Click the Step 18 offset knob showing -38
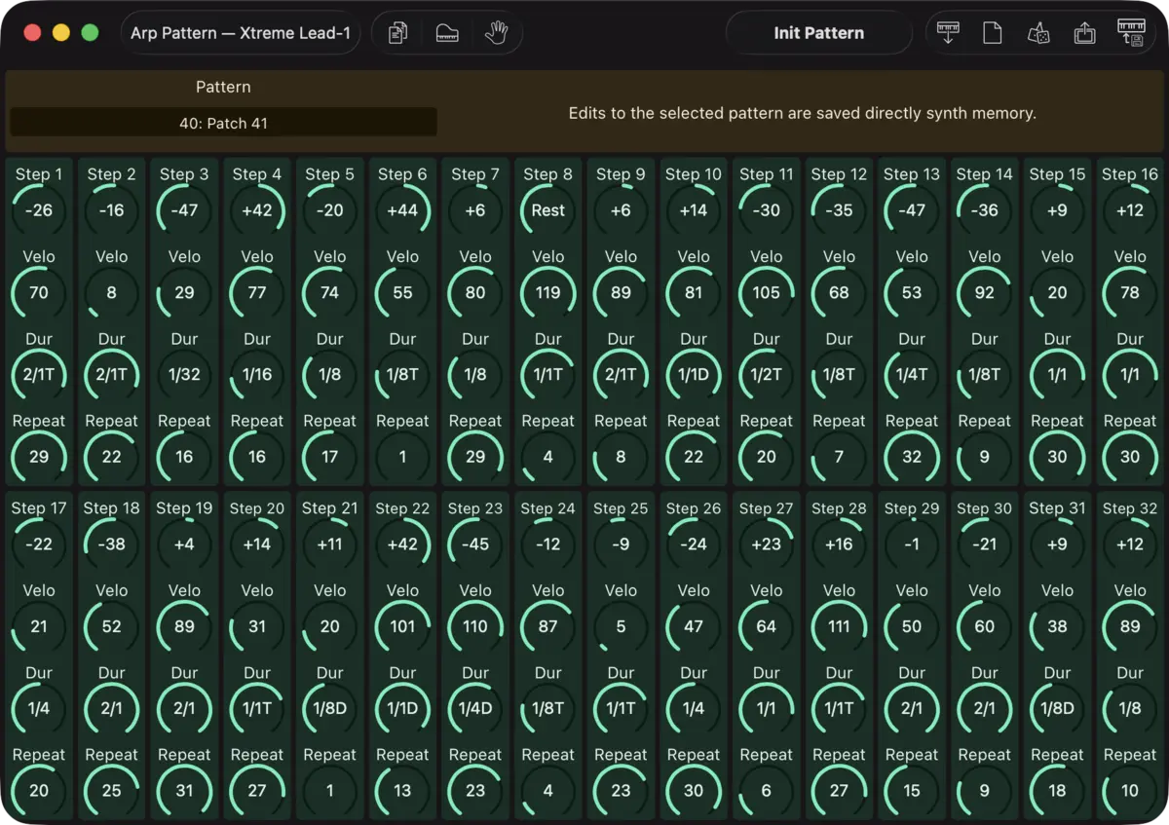The image size is (1169, 825). (x=112, y=544)
